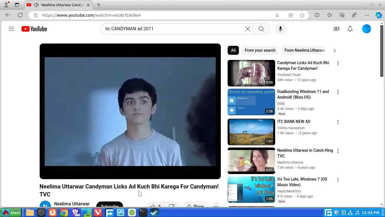Viewport: 385px width, 217px height.
Task: View site info via the lock icon
Action: click(35, 15)
